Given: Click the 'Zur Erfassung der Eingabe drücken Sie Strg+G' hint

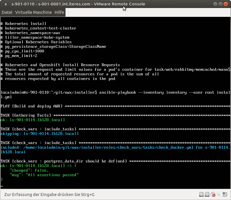Looking at the screenshot, I should 49,195.
